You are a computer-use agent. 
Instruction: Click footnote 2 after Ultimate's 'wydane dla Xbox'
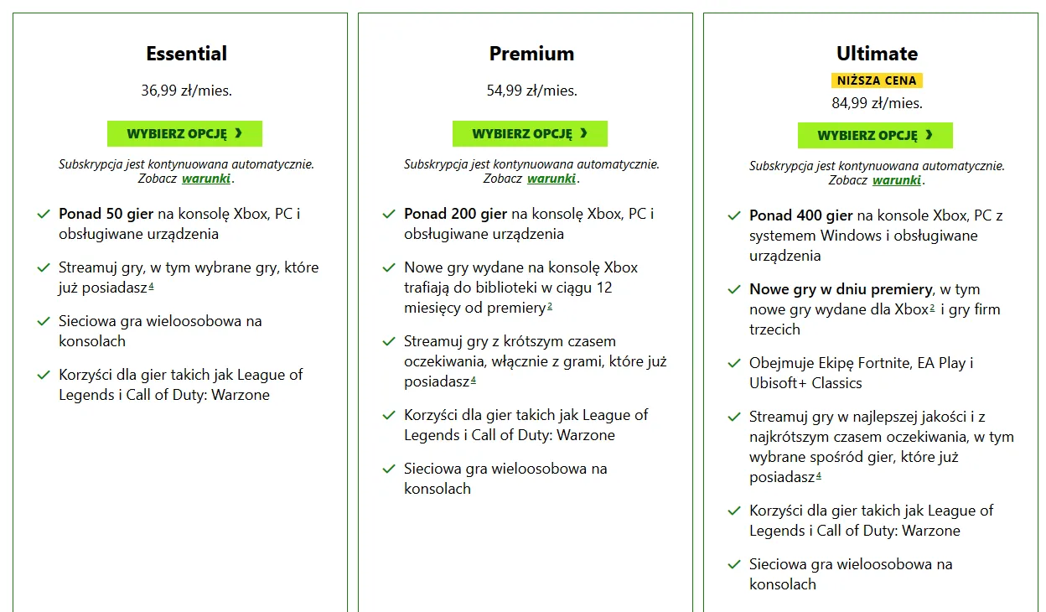click(x=932, y=309)
